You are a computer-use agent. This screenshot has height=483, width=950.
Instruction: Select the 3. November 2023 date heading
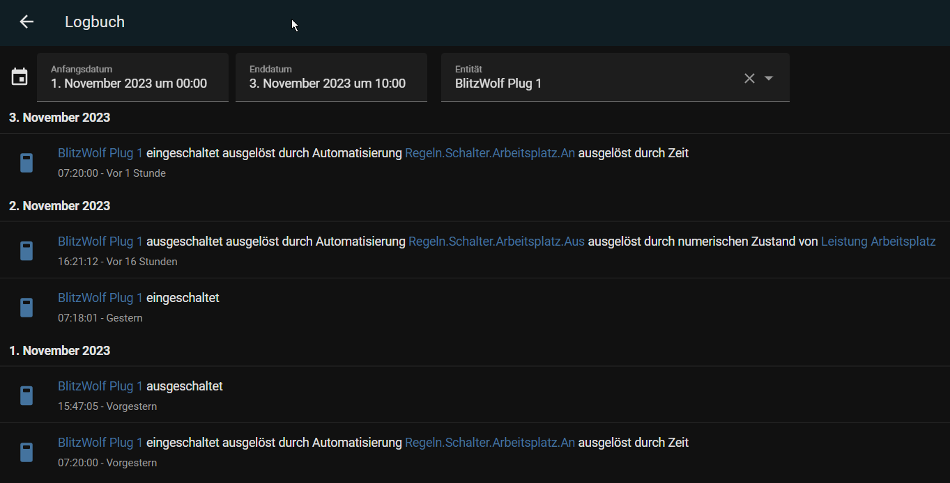pos(60,118)
